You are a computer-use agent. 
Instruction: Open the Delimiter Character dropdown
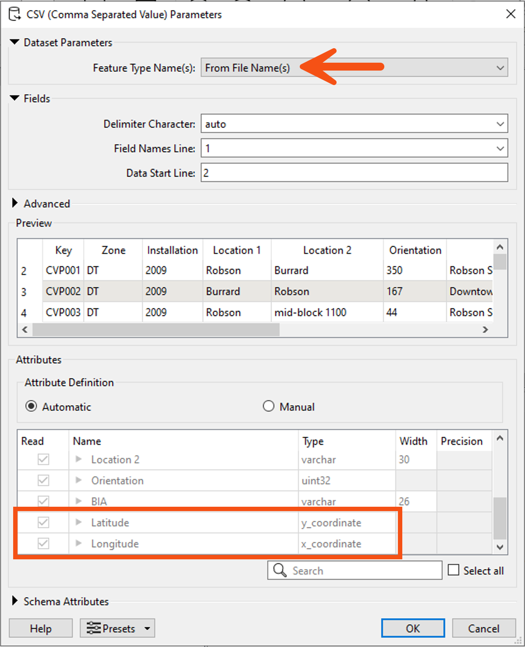pyautogui.click(x=500, y=124)
